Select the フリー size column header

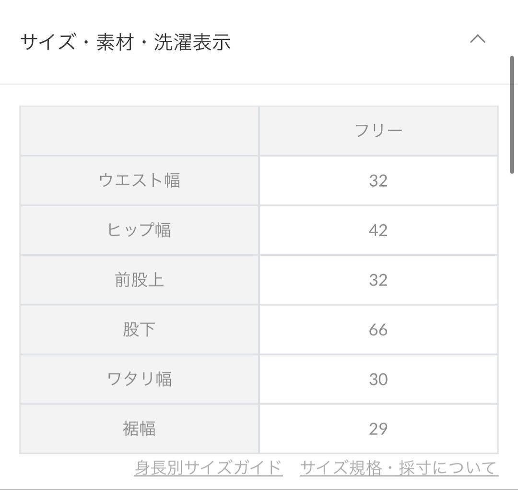click(378, 131)
